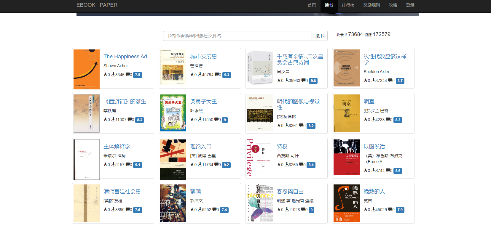Viewport: 491px width, 225px height.
Task: Click the star icon on 哭鼻子大王 card
Action: point(192,120)
